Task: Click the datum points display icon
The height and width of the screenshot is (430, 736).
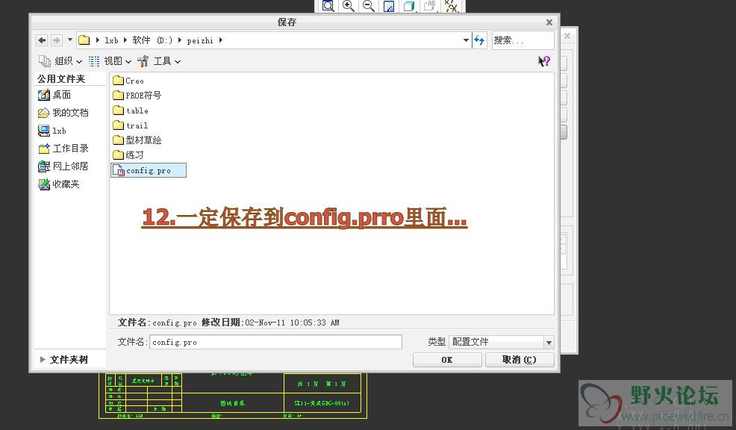Action: tap(451, 6)
